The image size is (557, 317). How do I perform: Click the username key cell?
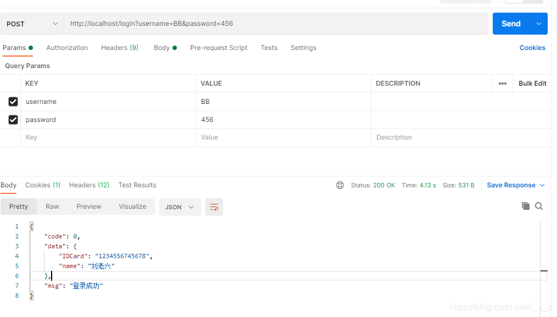(108, 102)
